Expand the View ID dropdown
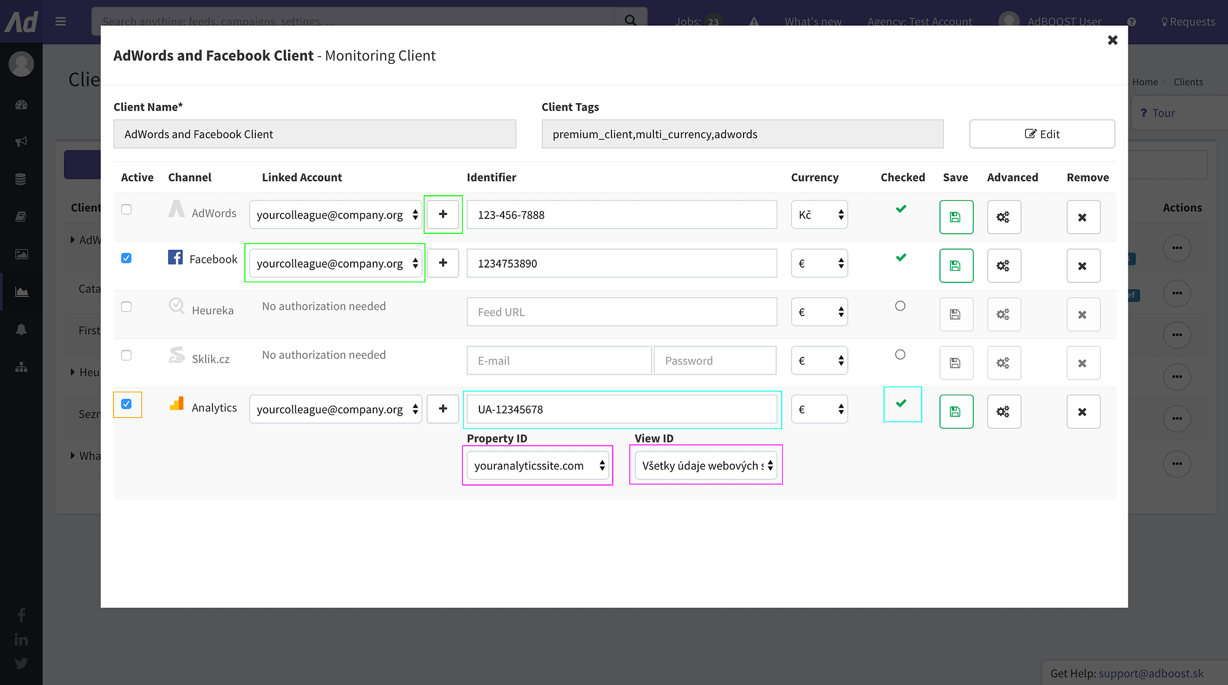Screen dimensions: 1228x685 (705, 465)
